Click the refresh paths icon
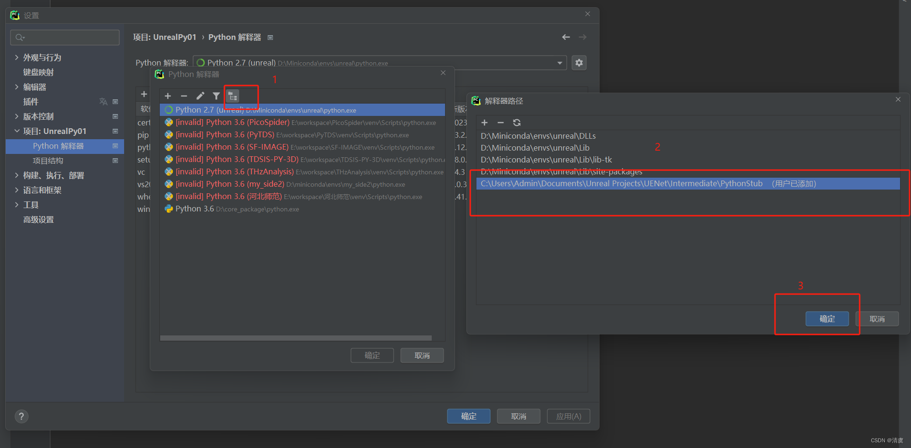 pos(516,123)
